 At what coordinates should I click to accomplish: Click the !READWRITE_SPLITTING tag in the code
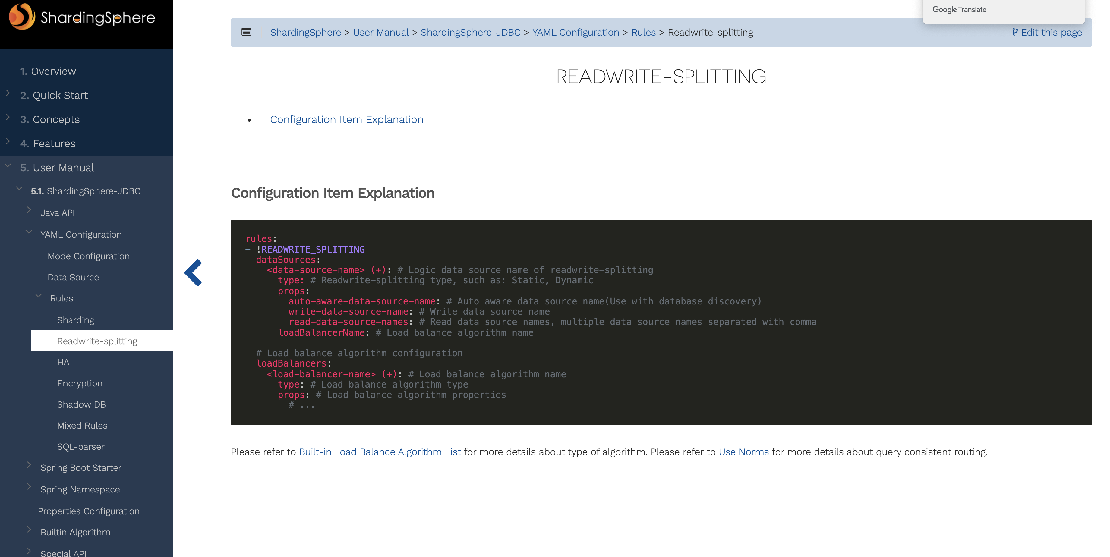click(x=311, y=250)
